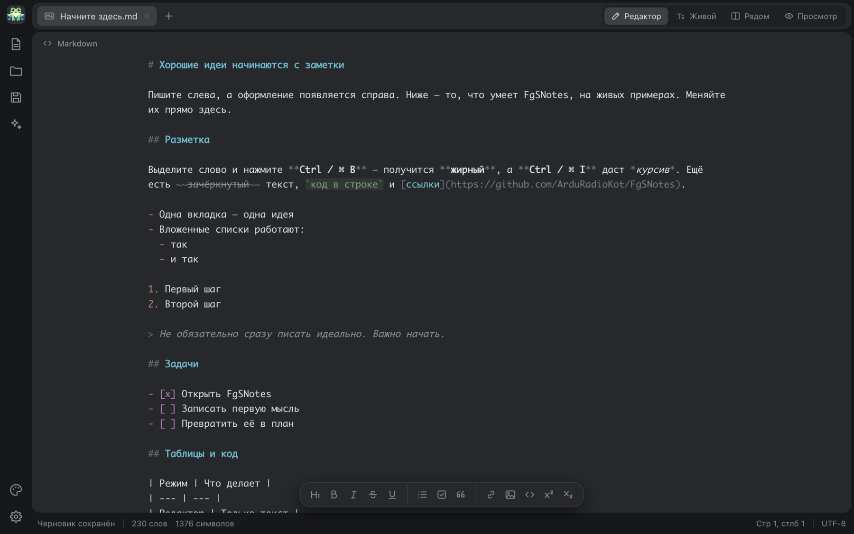Click the [x] mark of Открыть FgSNotes
854x534 pixels.
click(x=167, y=394)
